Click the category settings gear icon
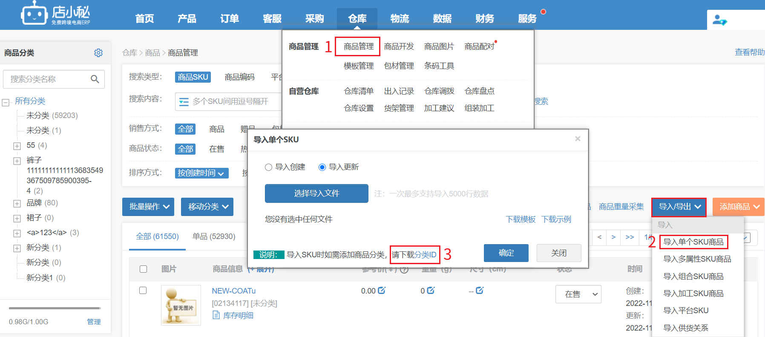Screen dimensions: 765x337 pyautogui.click(x=98, y=53)
